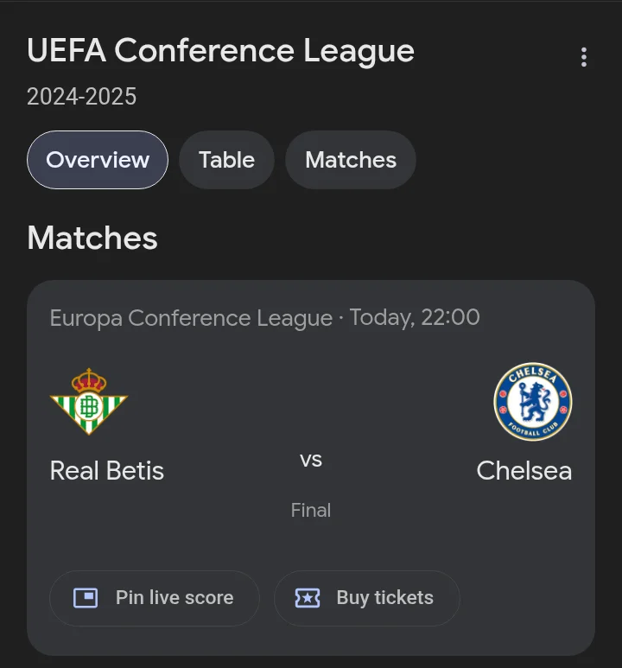This screenshot has width=622, height=668.
Task: Click the Today, 22:00 kickoff time
Action: pyautogui.click(x=415, y=318)
